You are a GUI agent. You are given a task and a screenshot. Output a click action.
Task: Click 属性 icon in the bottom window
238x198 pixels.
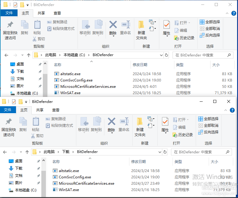[x=165, y=122]
